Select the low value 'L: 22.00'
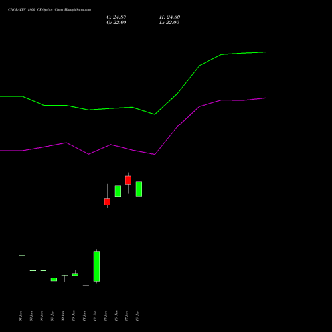332x332 pixels. click(x=169, y=23)
